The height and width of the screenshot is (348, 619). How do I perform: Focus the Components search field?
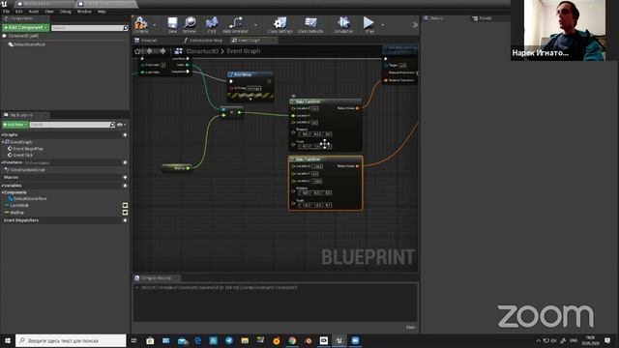point(87,28)
